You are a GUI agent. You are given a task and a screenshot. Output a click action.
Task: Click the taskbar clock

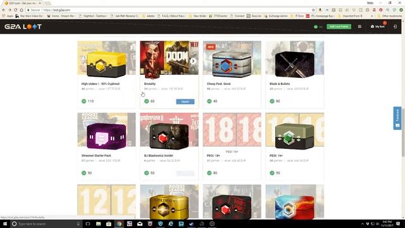tap(387, 224)
